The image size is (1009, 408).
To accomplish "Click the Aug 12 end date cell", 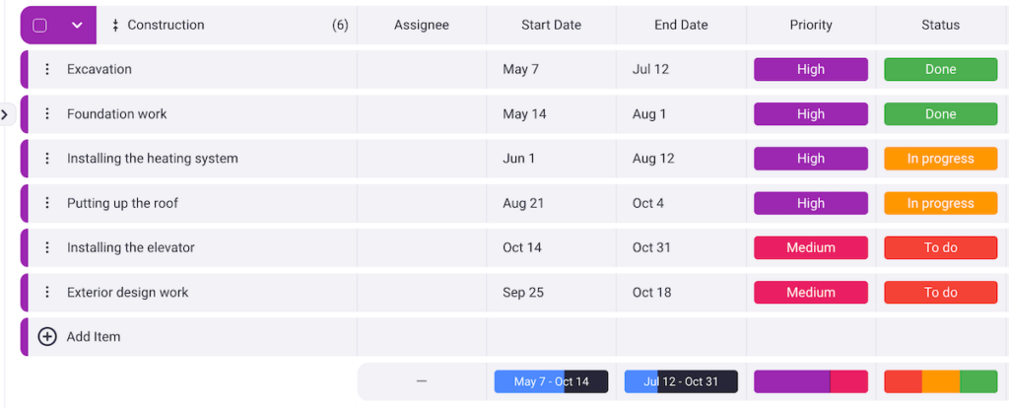I will [653, 159].
